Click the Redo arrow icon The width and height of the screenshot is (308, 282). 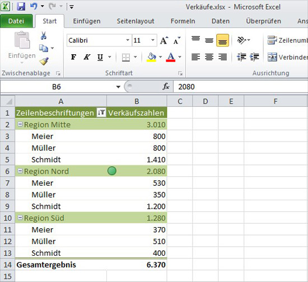(52, 7)
